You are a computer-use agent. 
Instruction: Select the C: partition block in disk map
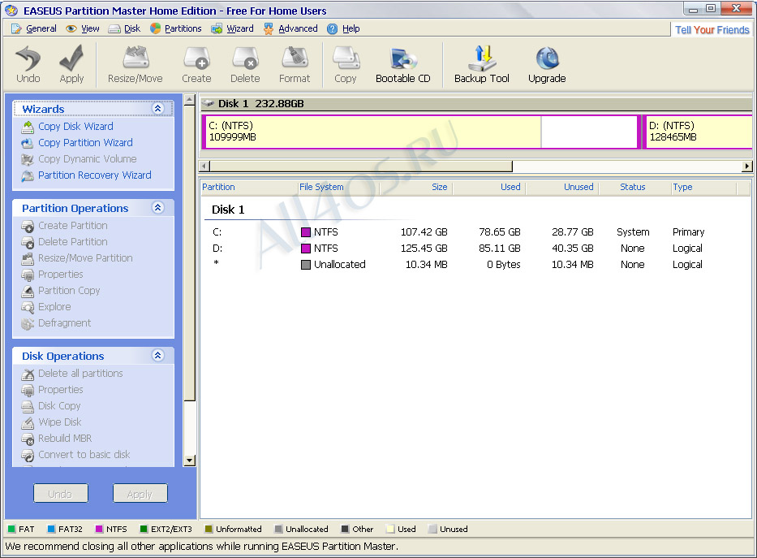pos(421,132)
